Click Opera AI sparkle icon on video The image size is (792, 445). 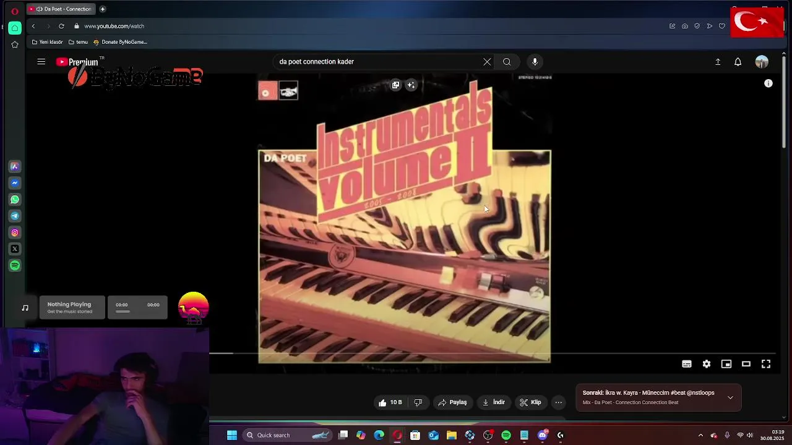pyautogui.click(x=411, y=85)
